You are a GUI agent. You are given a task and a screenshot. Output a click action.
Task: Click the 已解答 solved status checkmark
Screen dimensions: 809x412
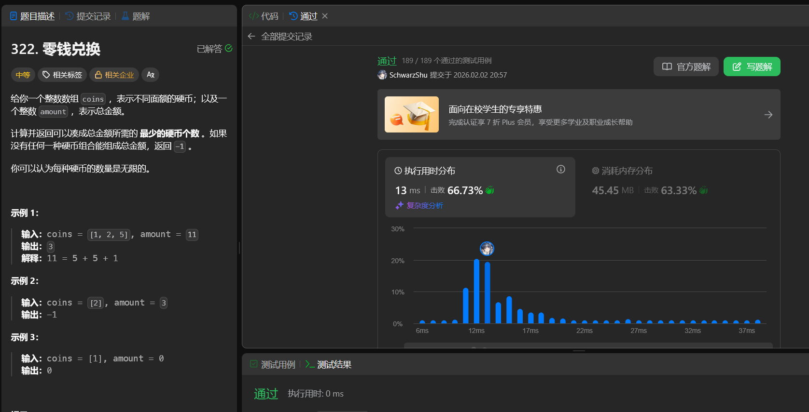229,48
